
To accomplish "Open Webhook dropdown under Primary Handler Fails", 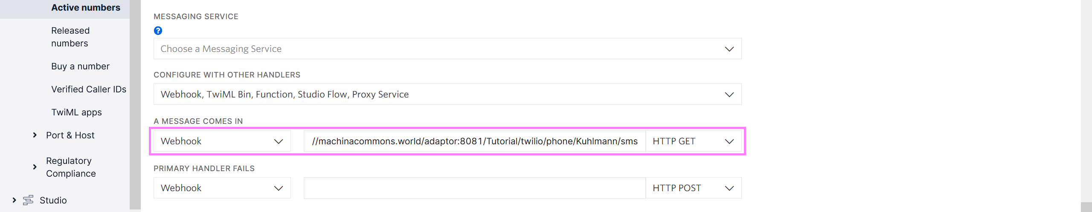I will tap(222, 188).
